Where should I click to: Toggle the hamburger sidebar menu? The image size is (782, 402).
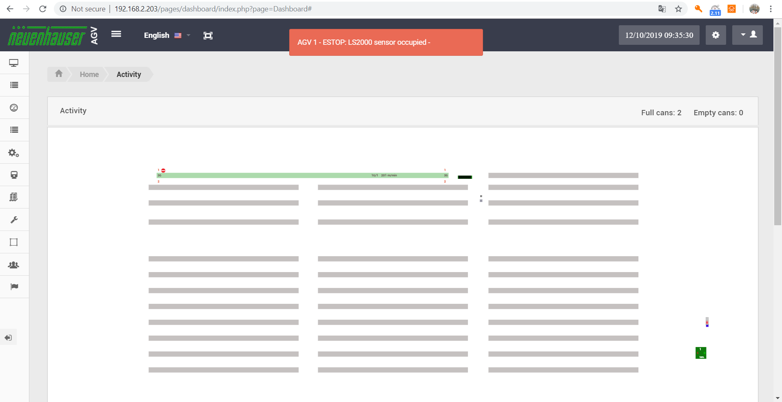[x=116, y=34]
